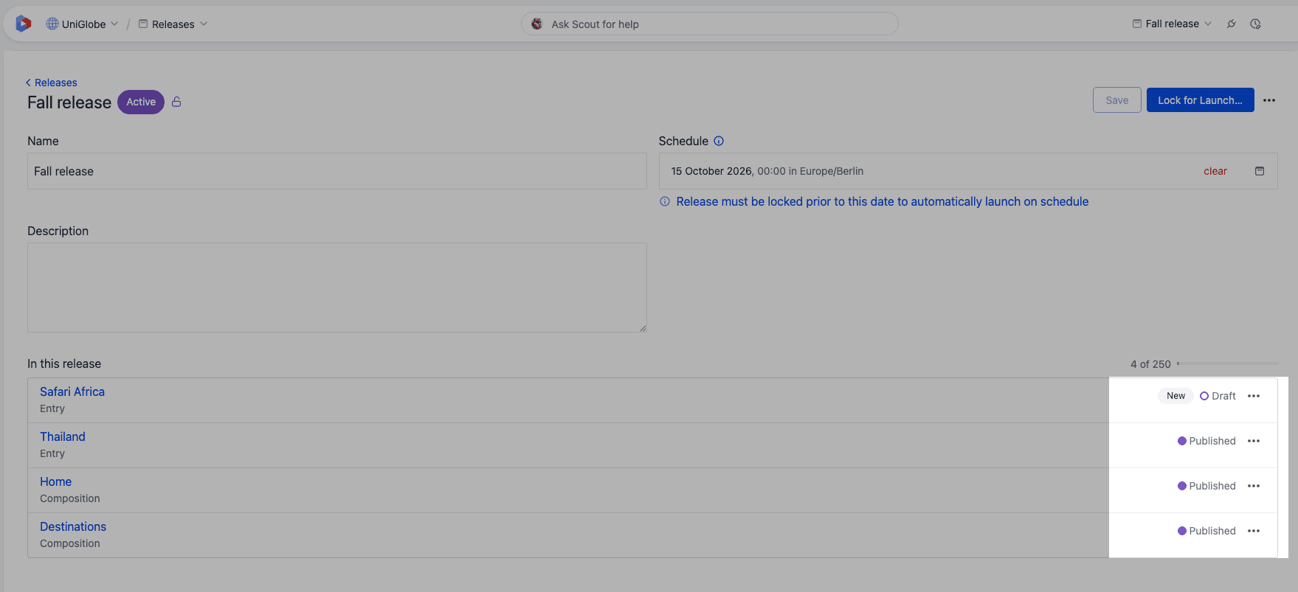This screenshot has width=1298, height=592.
Task: Click the 4 of 250 count text
Action: click(1150, 364)
